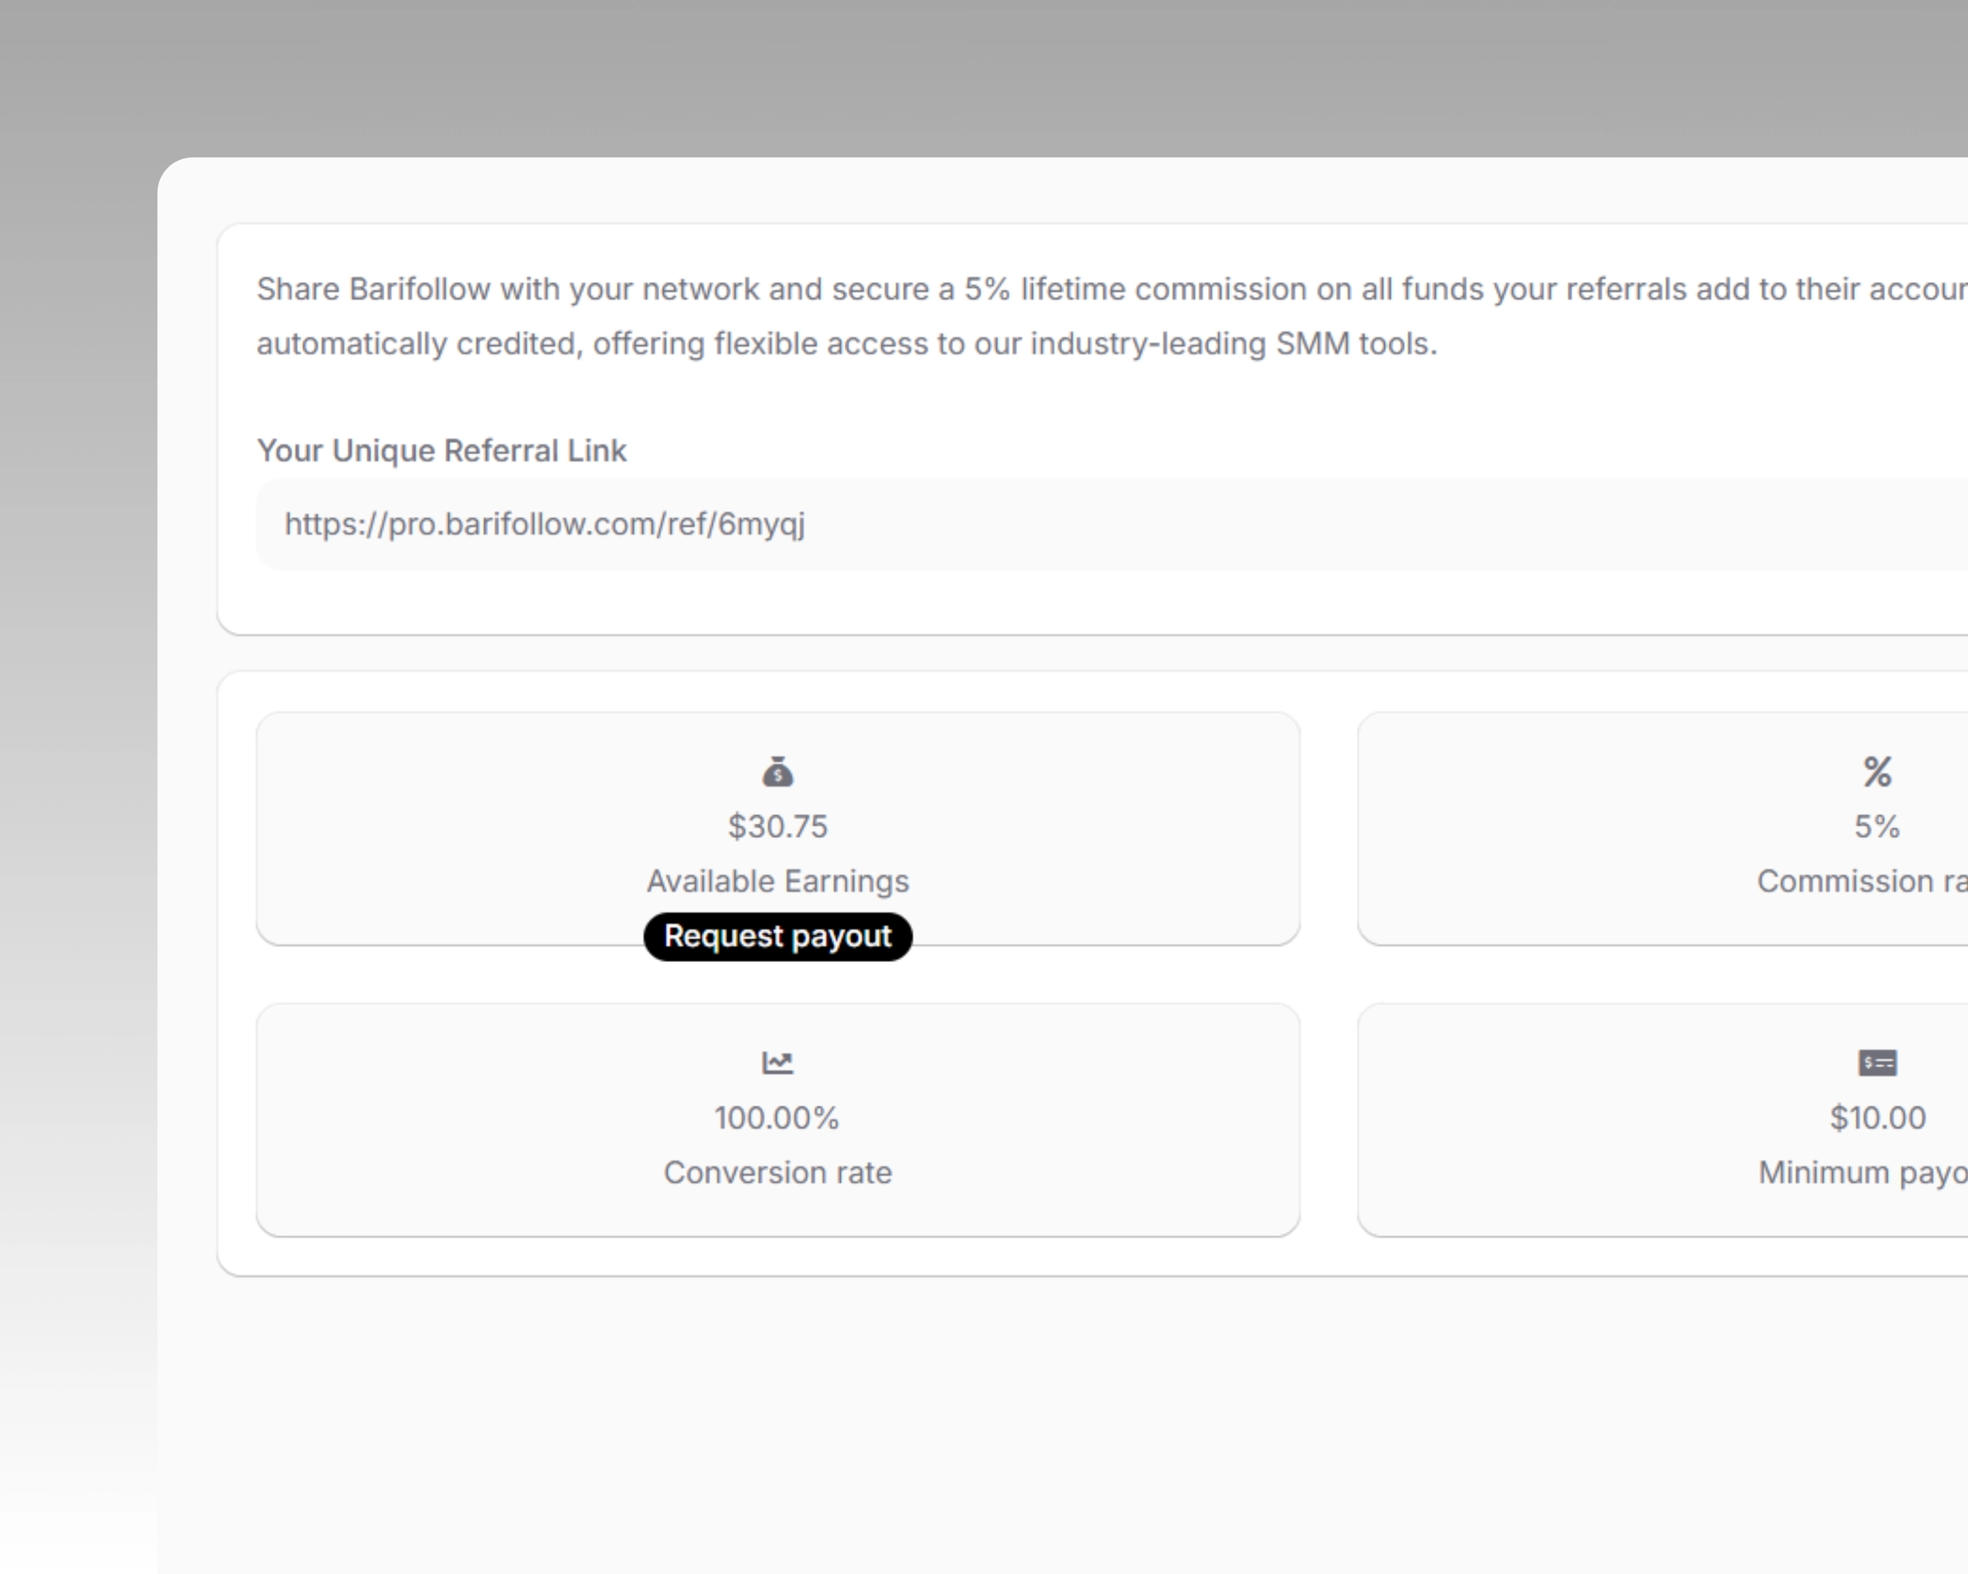Click the Request payout button
This screenshot has width=1968, height=1574.
(776, 936)
